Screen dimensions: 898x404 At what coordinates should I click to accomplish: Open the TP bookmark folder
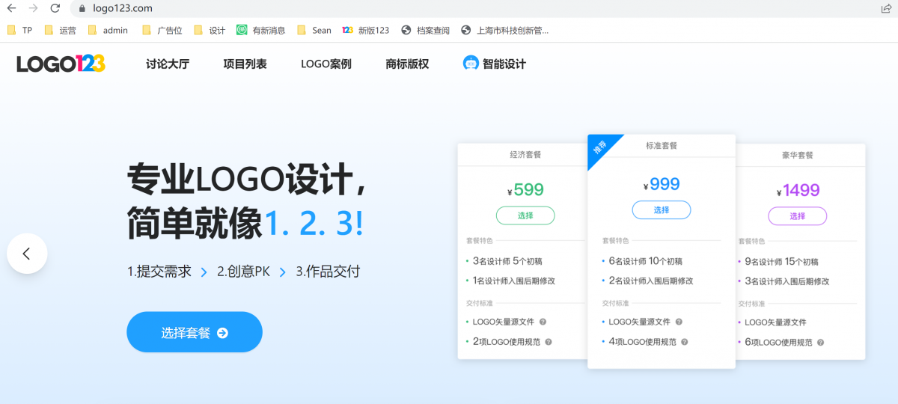[x=19, y=30]
